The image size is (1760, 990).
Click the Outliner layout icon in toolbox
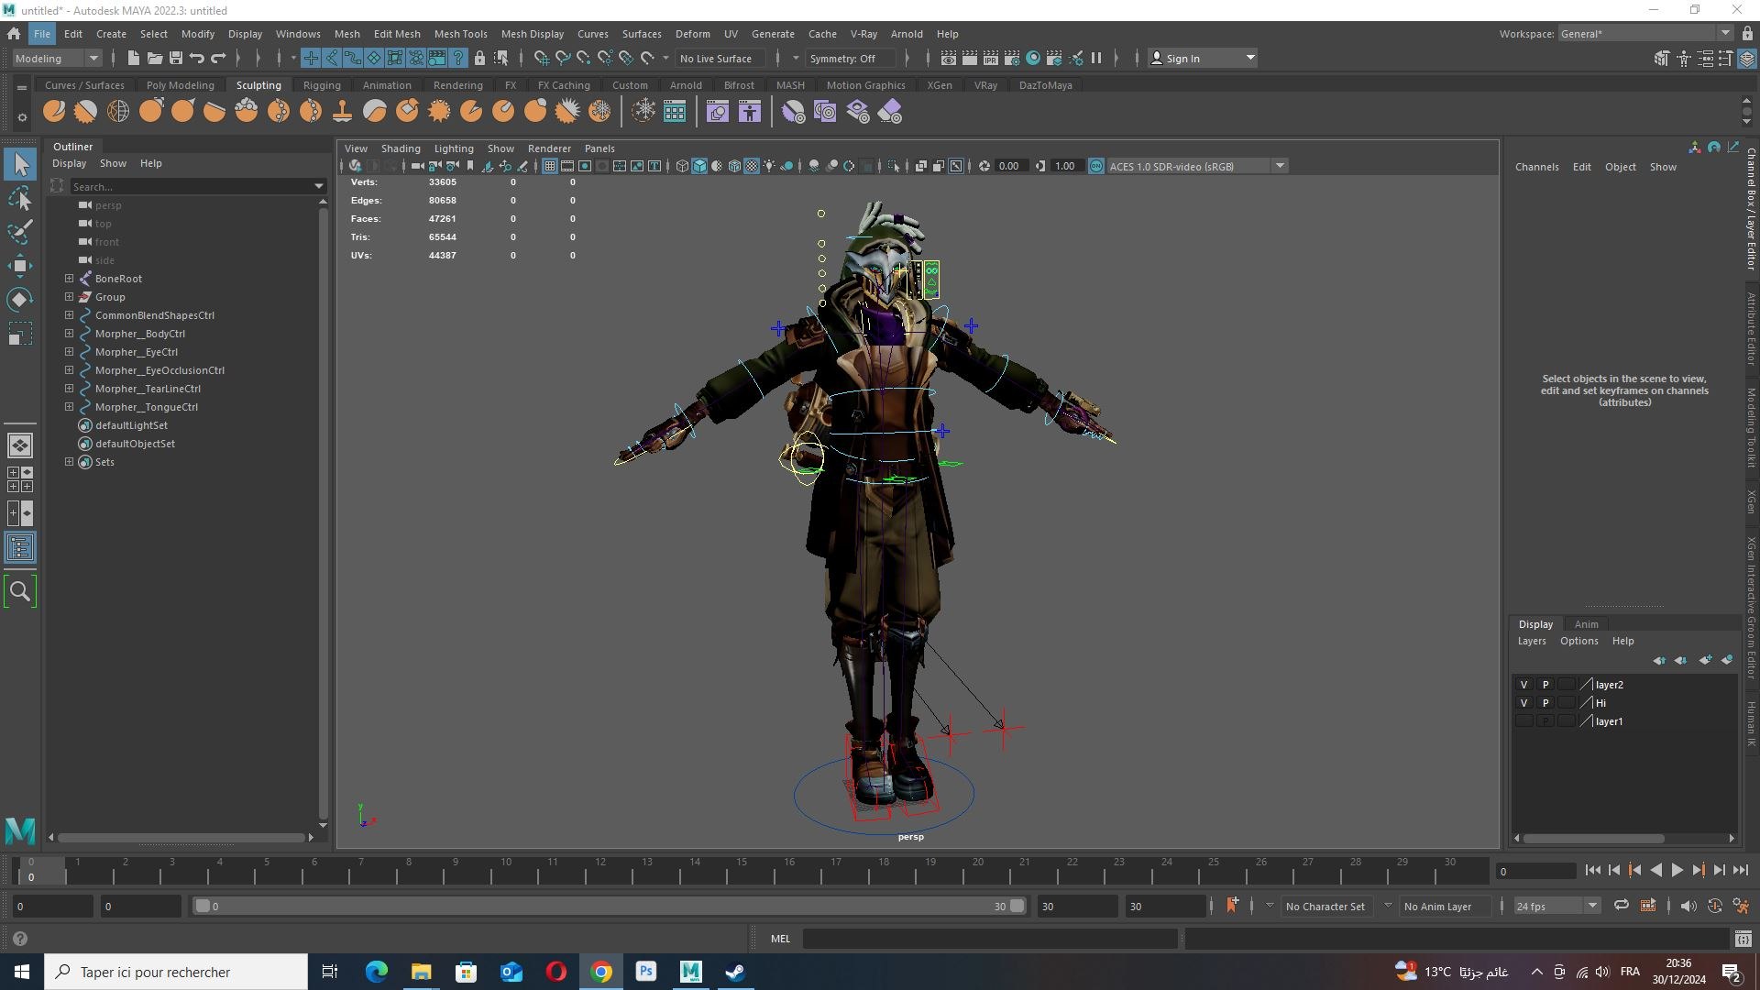(20, 548)
